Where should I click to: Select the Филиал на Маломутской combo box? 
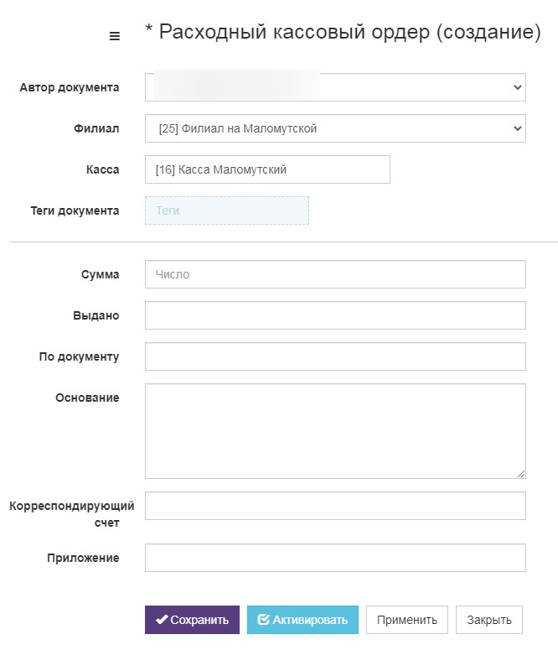[335, 128]
